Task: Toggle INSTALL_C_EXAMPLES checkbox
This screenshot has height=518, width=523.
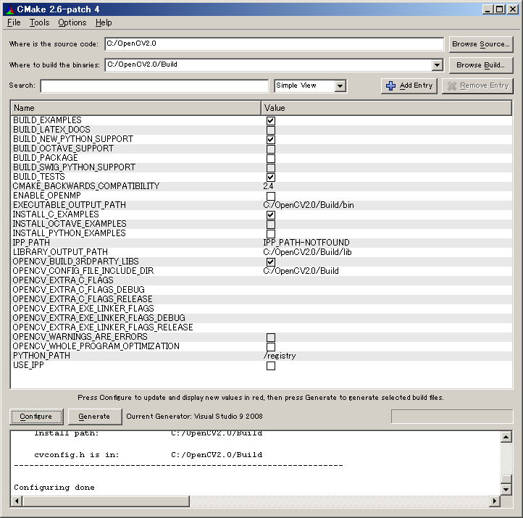Action: [271, 214]
